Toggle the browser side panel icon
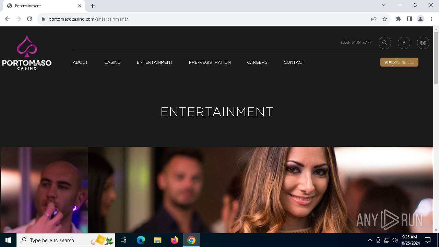The image size is (439, 247). (410, 19)
